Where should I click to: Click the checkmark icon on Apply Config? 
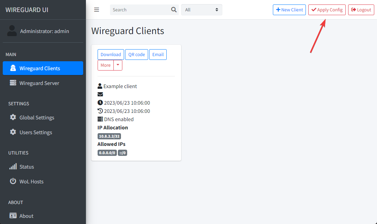314,10
